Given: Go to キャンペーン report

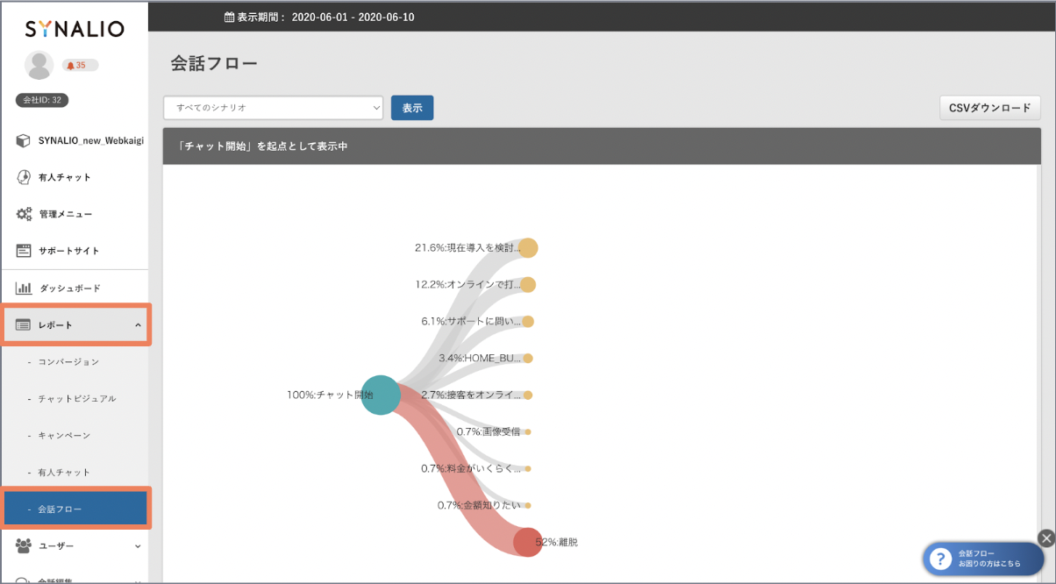Looking at the screenshot, I should (x=64, y=435).
